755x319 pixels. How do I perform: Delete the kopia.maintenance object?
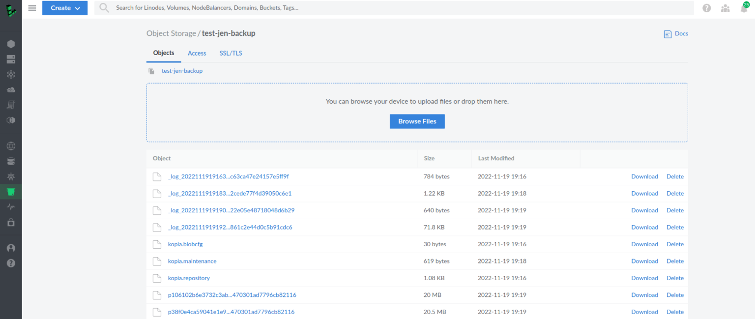pos(675,261)
